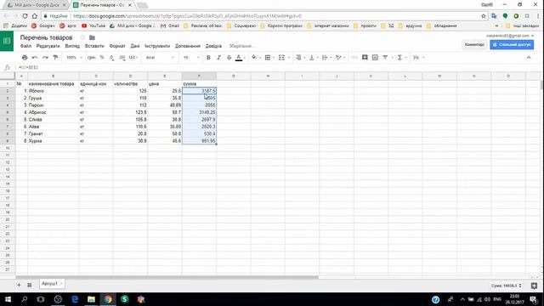Open the Arial font dropdown
544x306 pixels.
point(160,58)
